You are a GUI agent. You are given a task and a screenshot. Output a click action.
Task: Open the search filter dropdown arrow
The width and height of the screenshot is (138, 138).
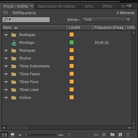click(10, 20)
